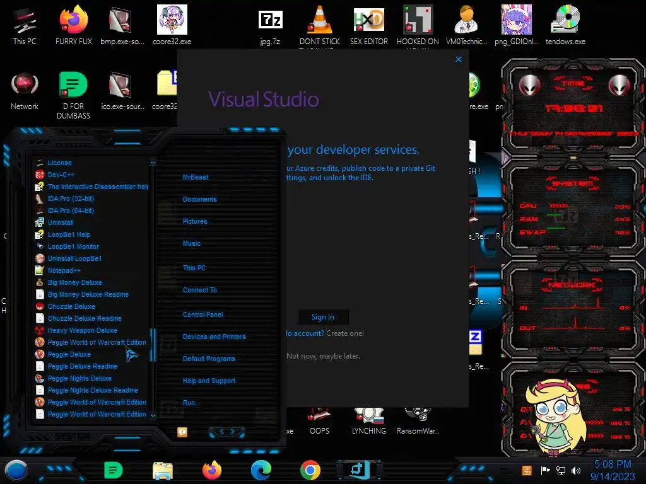Launch coore32.exe anime icon
Viewport: 646px width, 484px height.
pos(172,25)
